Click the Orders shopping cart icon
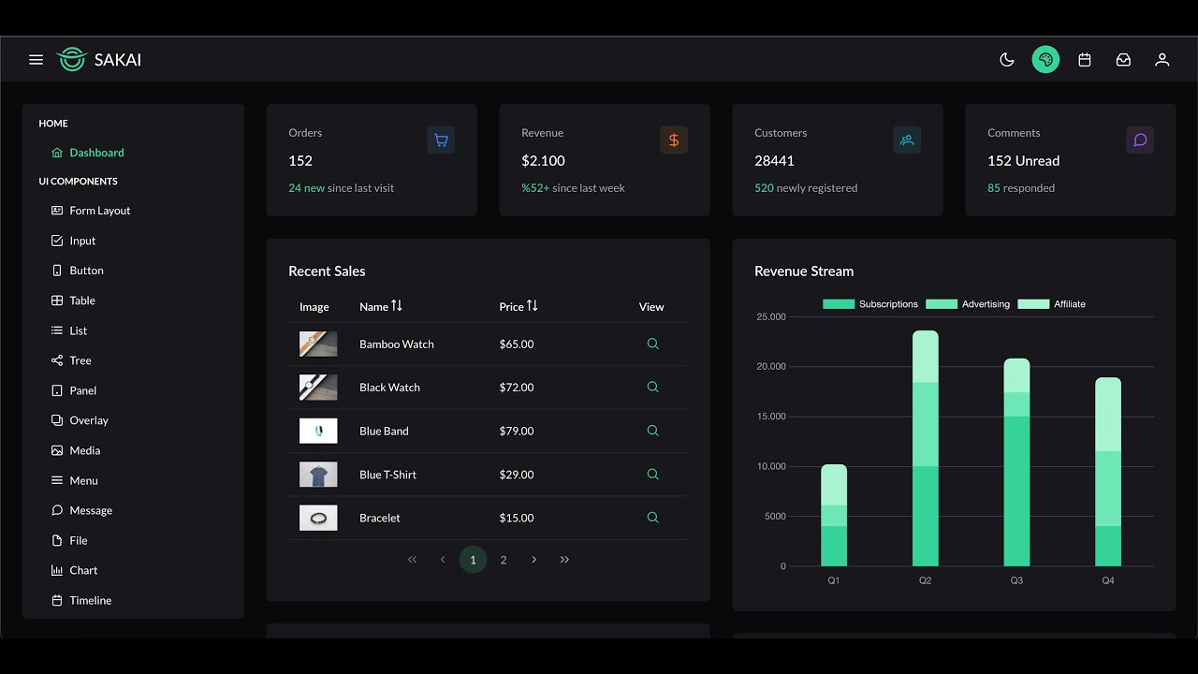Image resolution: width=1198 pixels, height=674 pixels. click(x=441, y=140)
